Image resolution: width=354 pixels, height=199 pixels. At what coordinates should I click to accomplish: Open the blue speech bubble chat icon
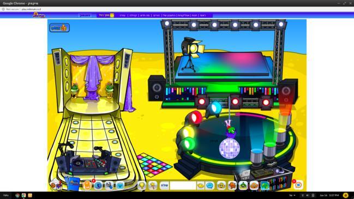pyautogui.click(x=210, y=185)
